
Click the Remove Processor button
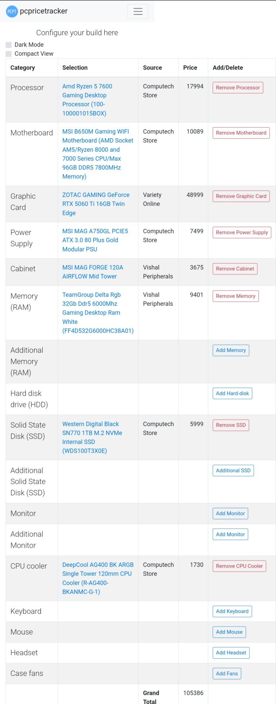pos(238,88)
